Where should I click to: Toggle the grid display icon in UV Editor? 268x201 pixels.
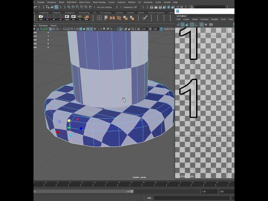(x=201, y=25)
